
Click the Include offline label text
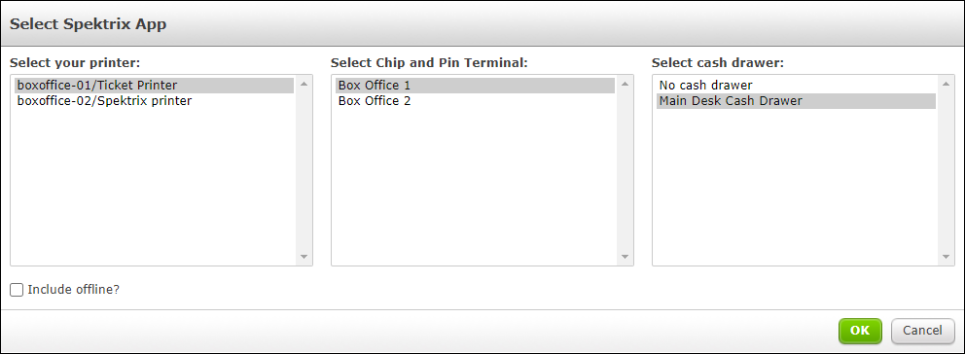pos(73,290)
